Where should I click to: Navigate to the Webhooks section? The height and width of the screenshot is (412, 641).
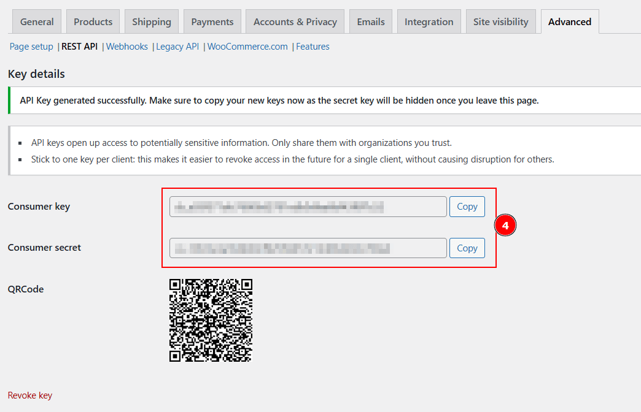[127, 47]
